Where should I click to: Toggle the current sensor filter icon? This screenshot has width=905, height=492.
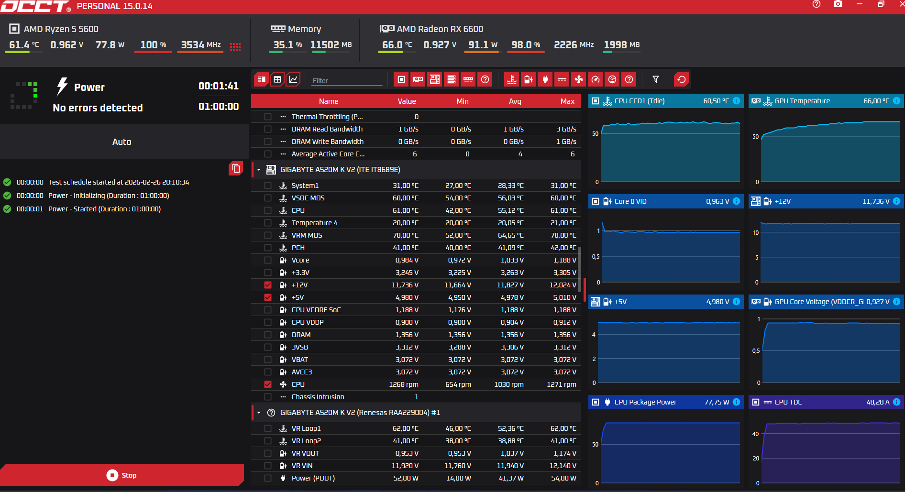562,80
